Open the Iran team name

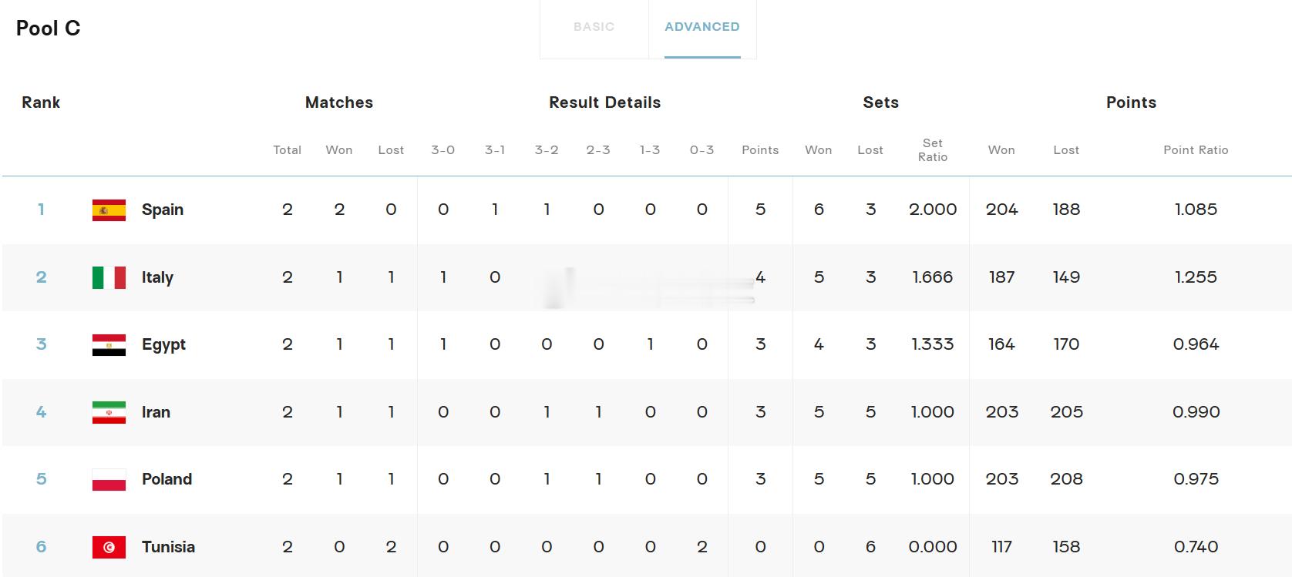pos(156,412)
